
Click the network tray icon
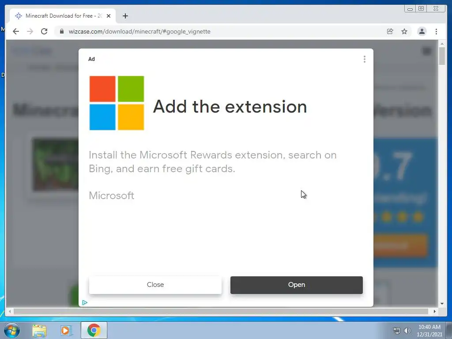[x=397, y=331]
